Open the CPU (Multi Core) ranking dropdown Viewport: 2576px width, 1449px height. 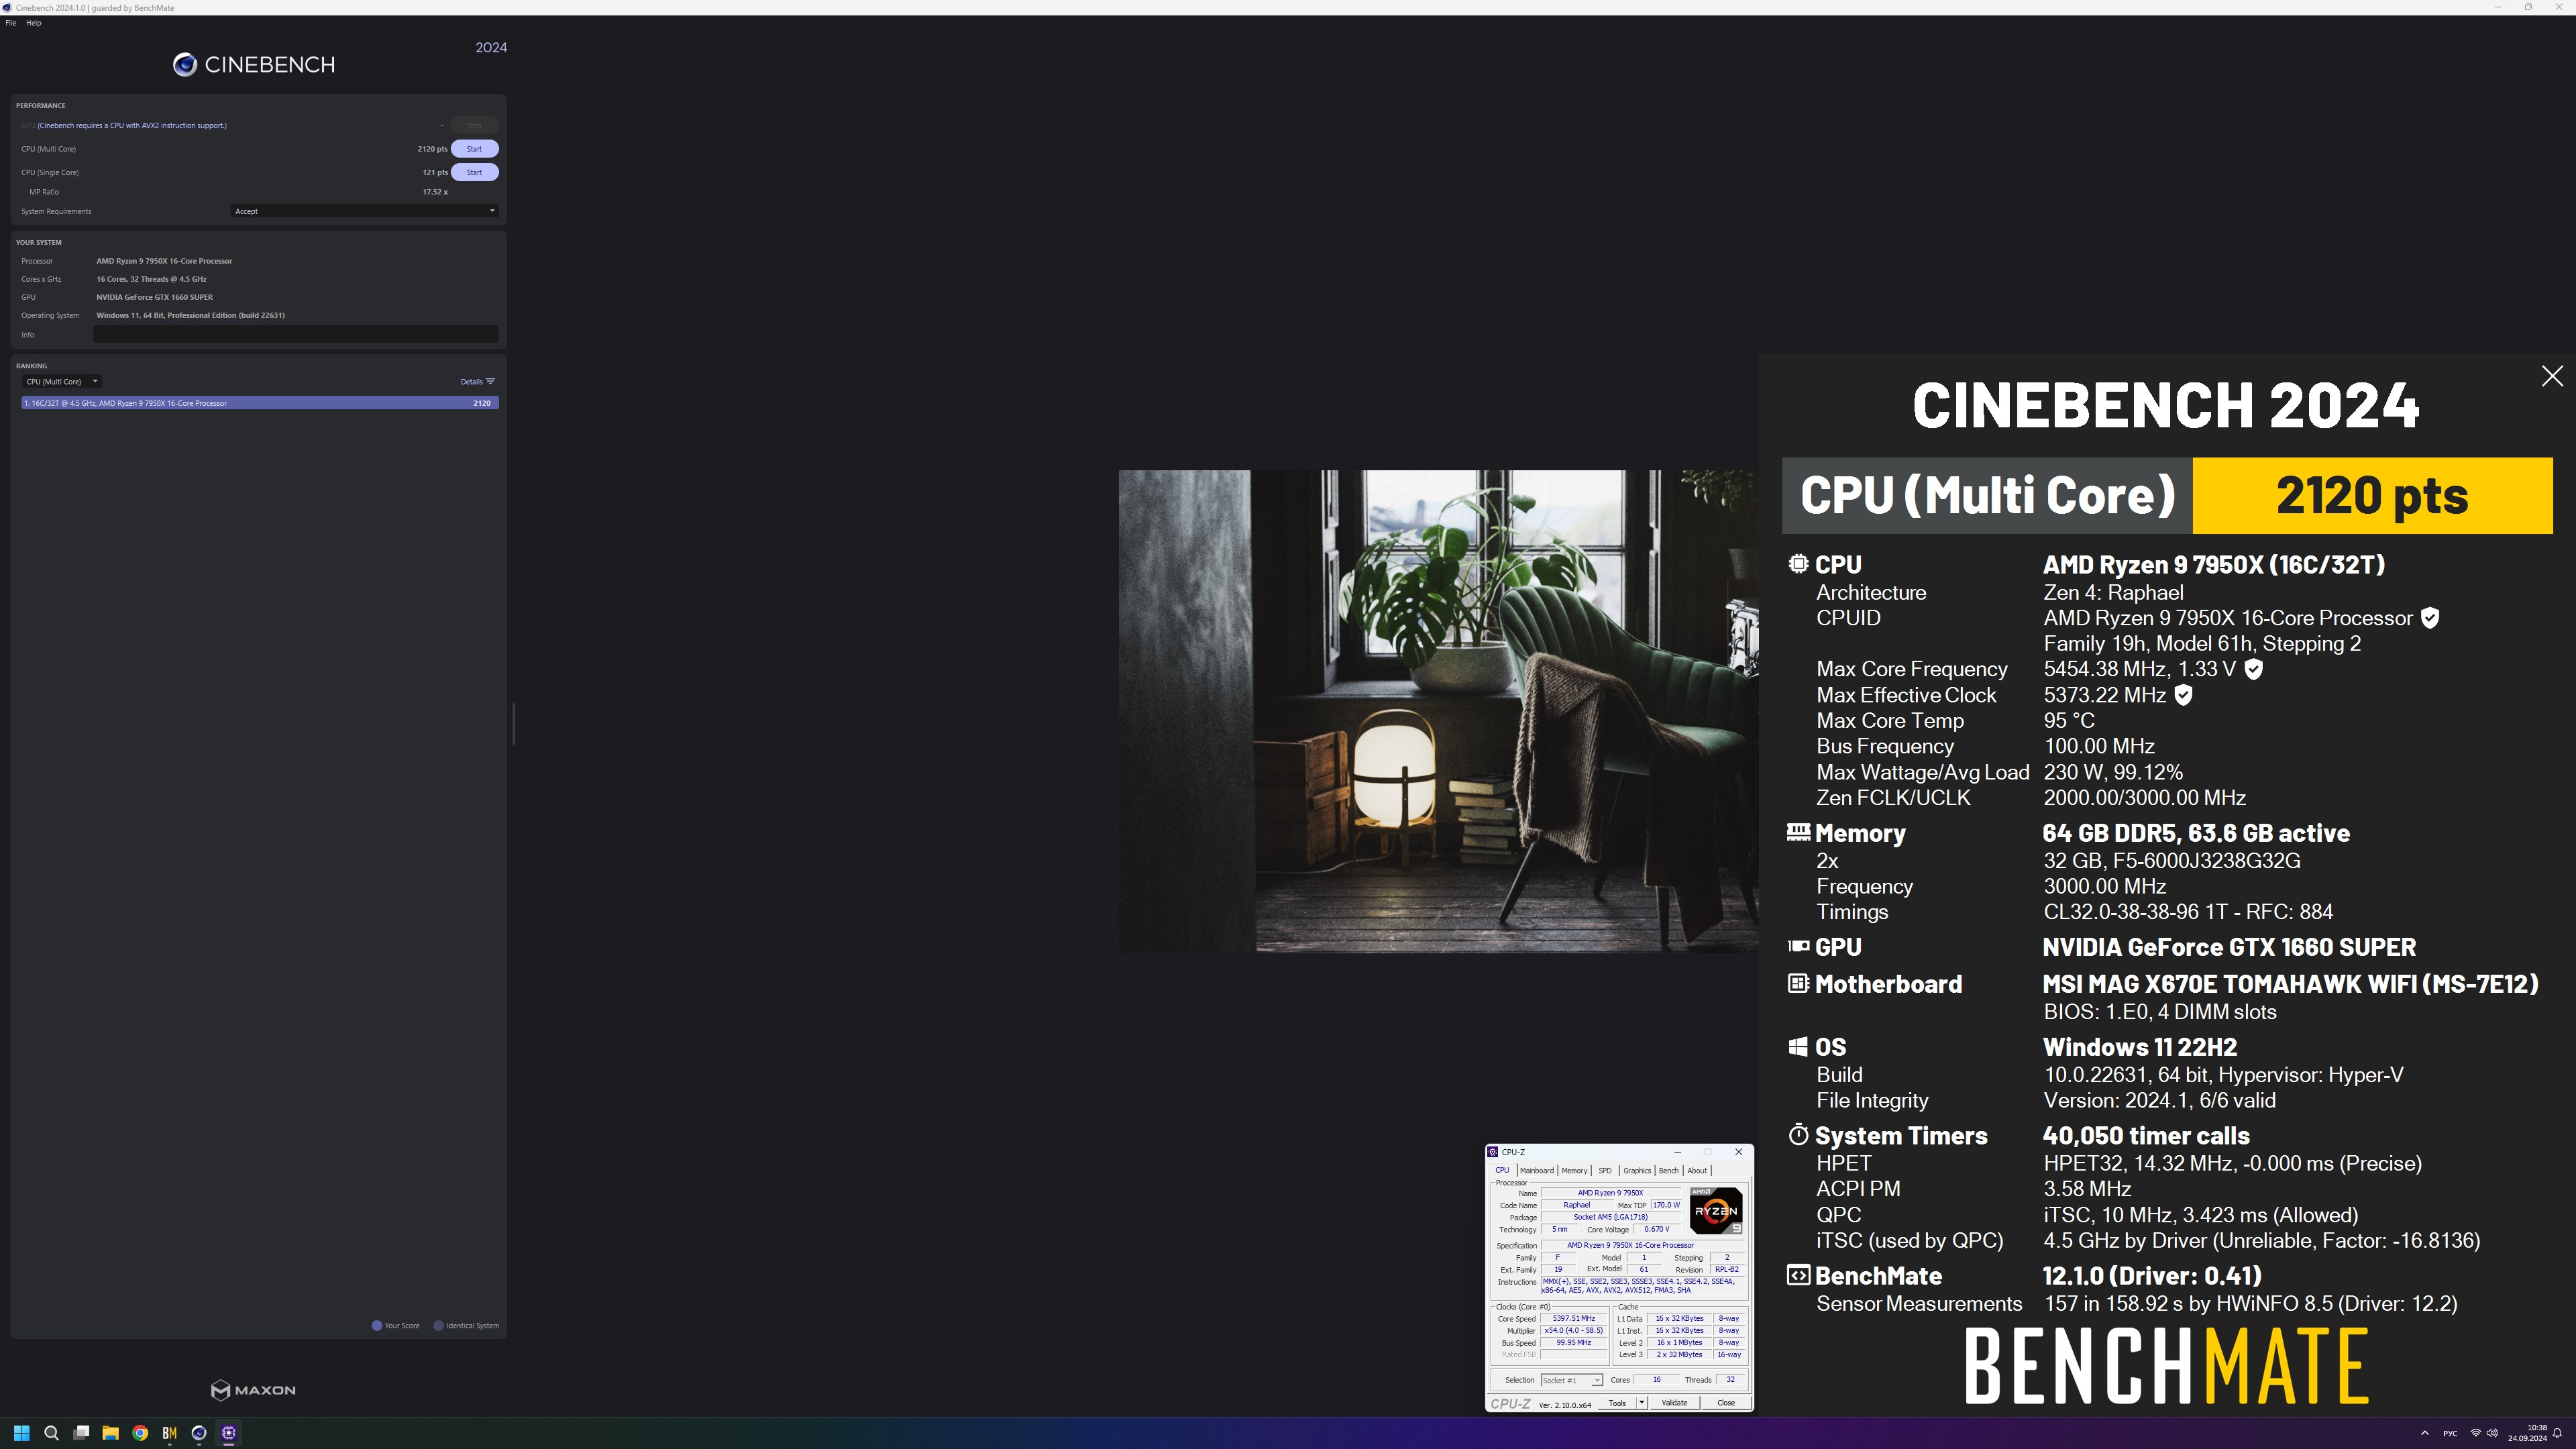61,381
